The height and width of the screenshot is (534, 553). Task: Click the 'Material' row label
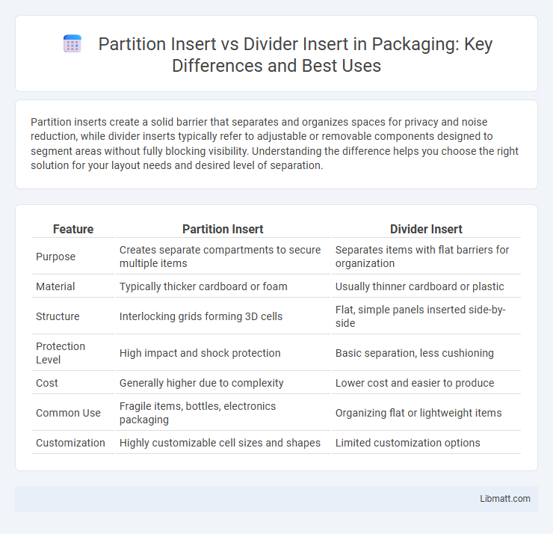[x=55, y=286]
